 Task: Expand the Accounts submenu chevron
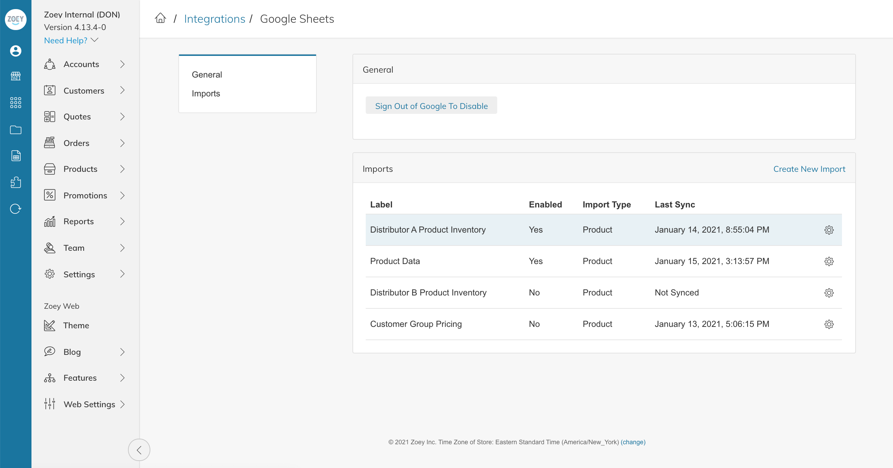(122, 64)
